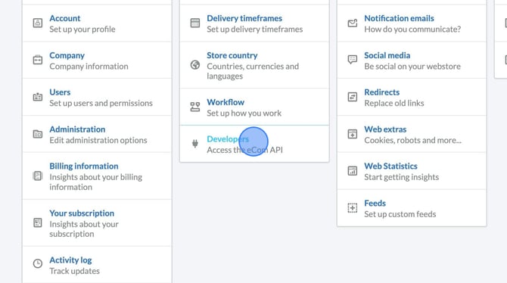
Task: Click 'Countries, currencies and languages' text
Action: coord(253,71)
